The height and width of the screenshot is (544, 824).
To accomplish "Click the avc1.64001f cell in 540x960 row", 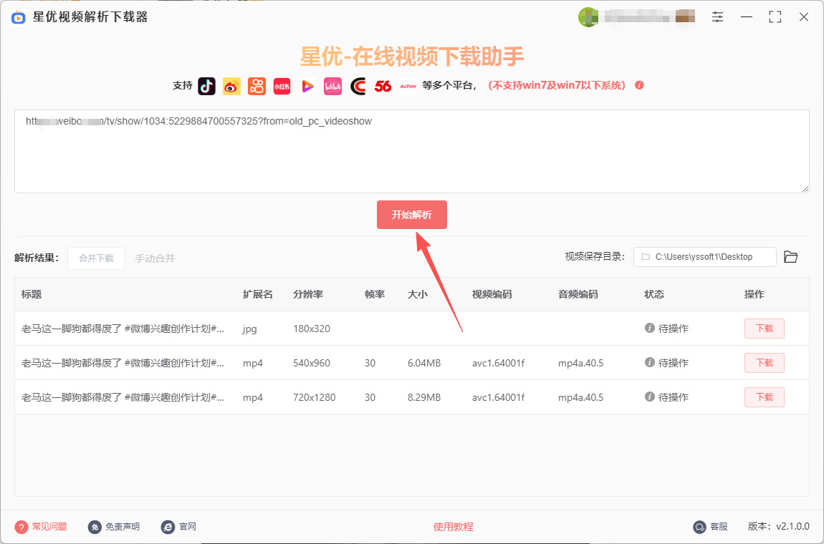I will tap(498, 363).
